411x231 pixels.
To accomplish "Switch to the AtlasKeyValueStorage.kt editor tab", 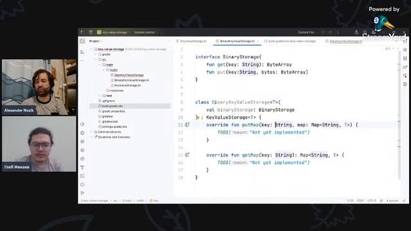I will pyautogui.click(x=344, y=41).
